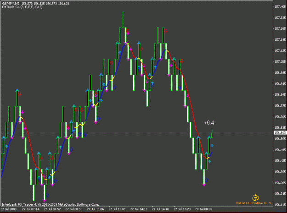
Task: Click price axis label 157.265
Action: coord(280,29)
